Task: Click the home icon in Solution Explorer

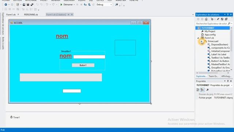Action: coord(206,19)
